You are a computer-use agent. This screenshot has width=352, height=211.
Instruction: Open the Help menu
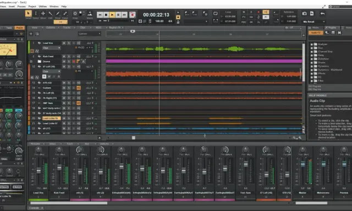pyautogui.click(x=64, y=7)
